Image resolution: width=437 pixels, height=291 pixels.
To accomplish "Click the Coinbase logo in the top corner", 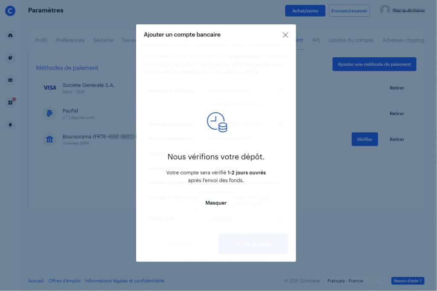I will point(10,11).
